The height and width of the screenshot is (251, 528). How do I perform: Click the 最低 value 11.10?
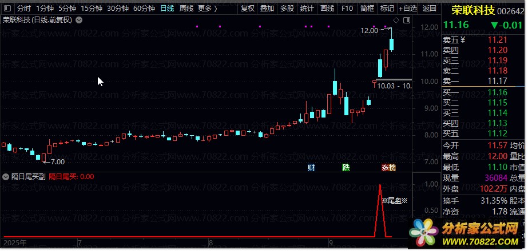[497, 167]
